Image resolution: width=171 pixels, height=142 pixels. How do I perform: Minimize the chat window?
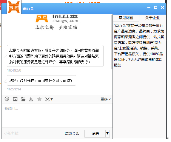click(149, 7)
